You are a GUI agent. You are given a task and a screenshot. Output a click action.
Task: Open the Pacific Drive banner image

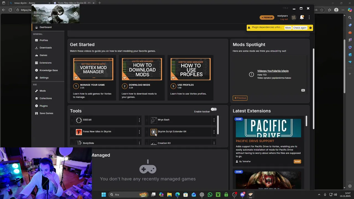[x=268, y=128]
